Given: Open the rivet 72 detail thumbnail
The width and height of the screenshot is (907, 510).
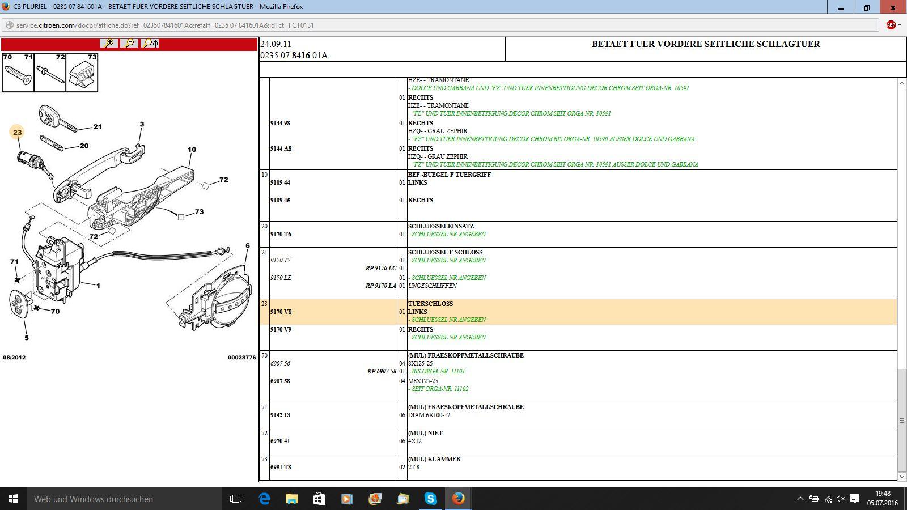Looking at the screenshot, I should pyautogui.click(x=50, y=73).
